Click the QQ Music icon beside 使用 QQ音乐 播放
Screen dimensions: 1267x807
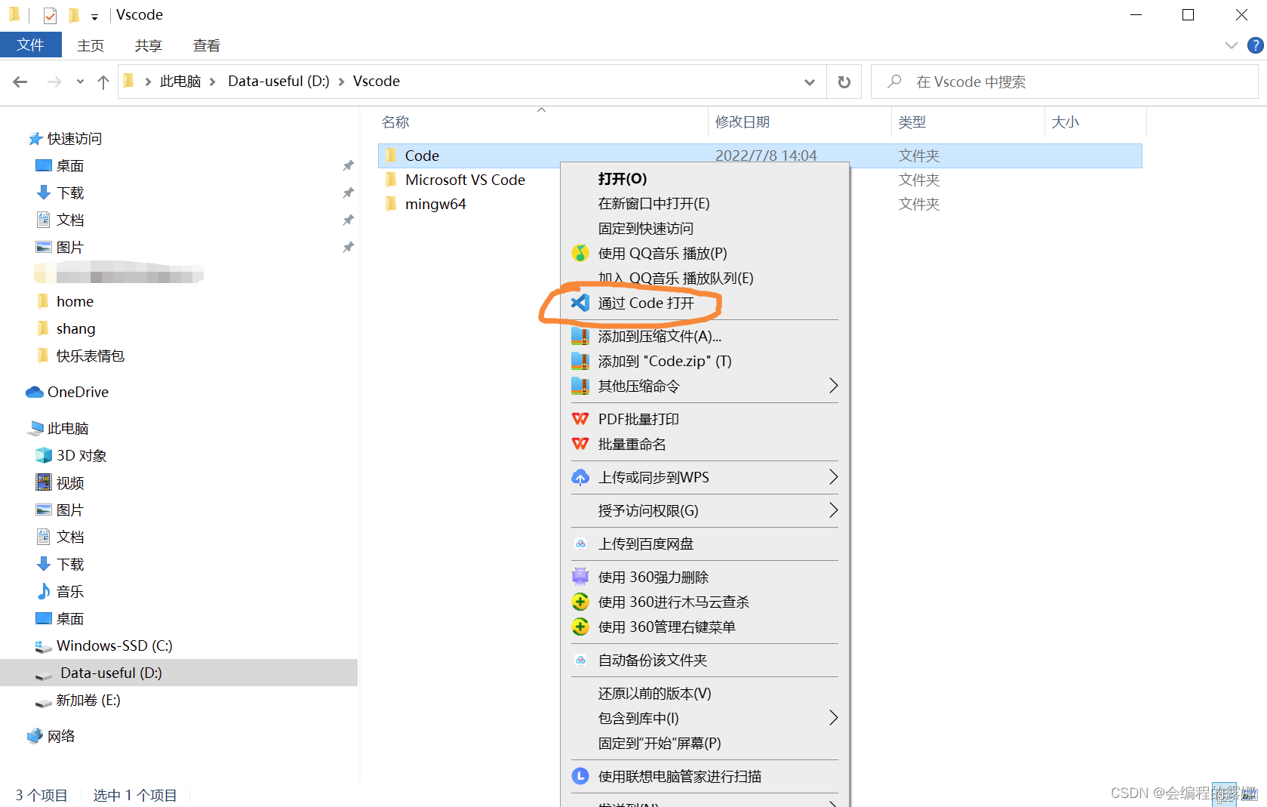point(580,253)
